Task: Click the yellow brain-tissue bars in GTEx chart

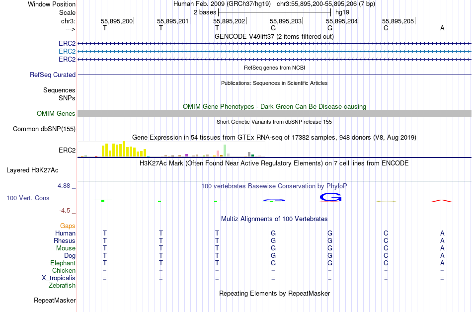Action: click(x=124, y=149)
